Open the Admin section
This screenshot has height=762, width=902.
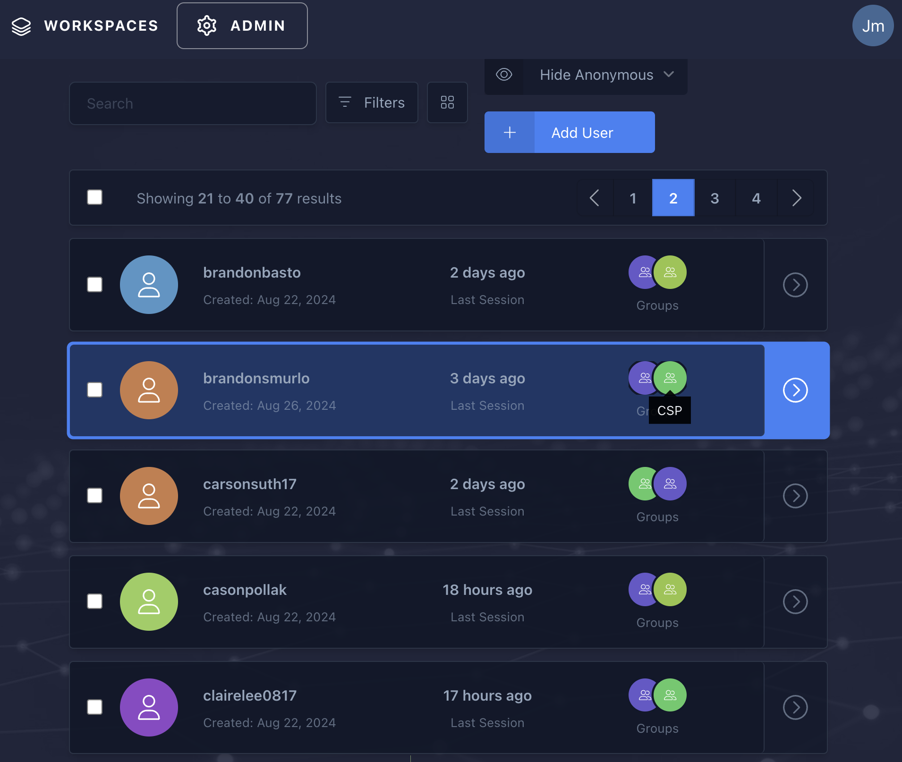pos(242,25)
